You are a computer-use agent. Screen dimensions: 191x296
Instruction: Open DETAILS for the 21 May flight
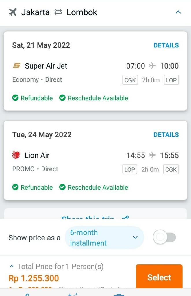point(166,45)
